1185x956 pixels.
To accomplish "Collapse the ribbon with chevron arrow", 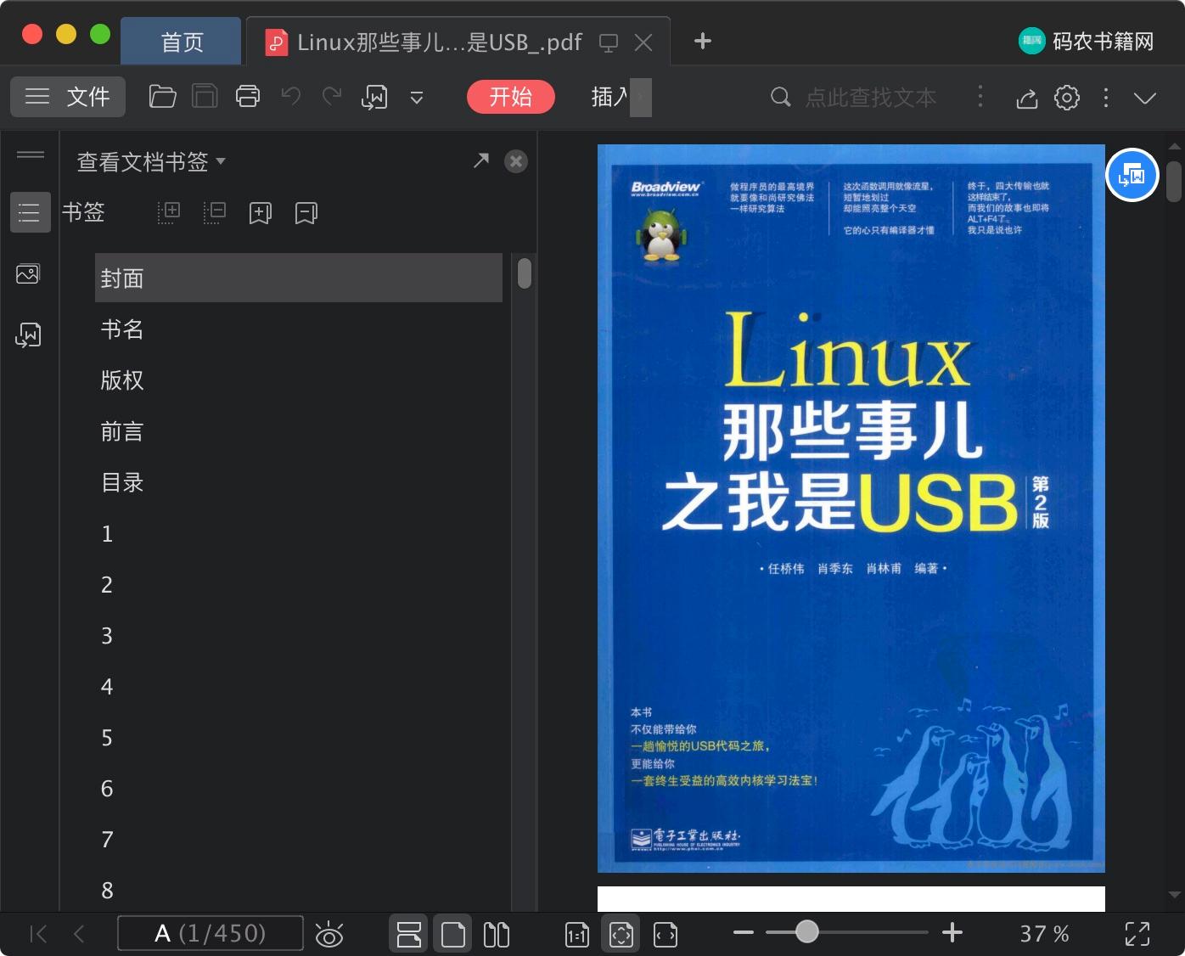I will click(x=1145, y=98).
